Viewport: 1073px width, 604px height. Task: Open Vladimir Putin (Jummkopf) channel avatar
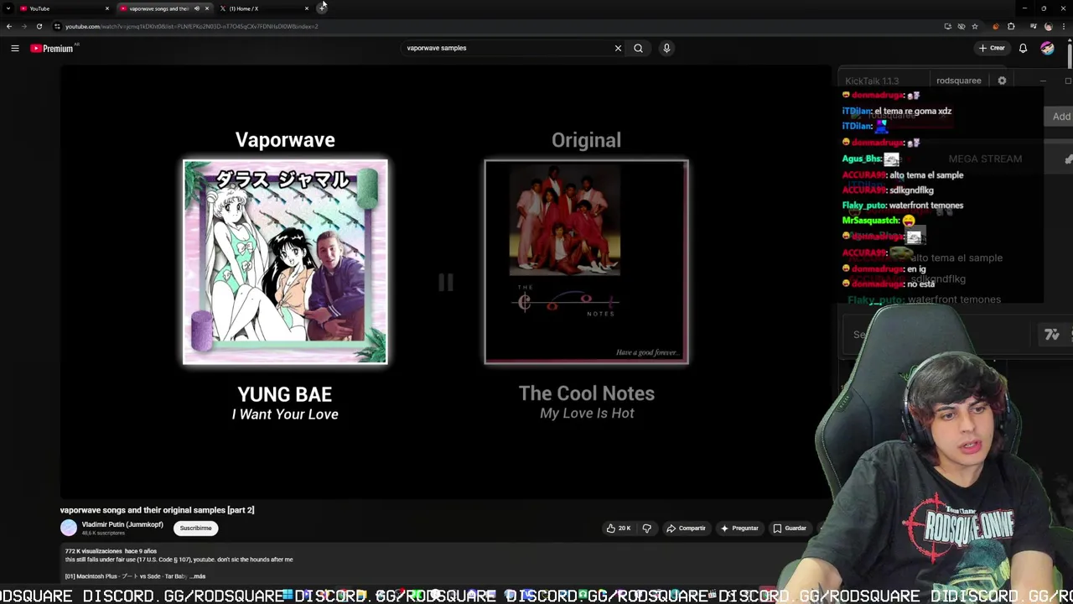point(69,528)
